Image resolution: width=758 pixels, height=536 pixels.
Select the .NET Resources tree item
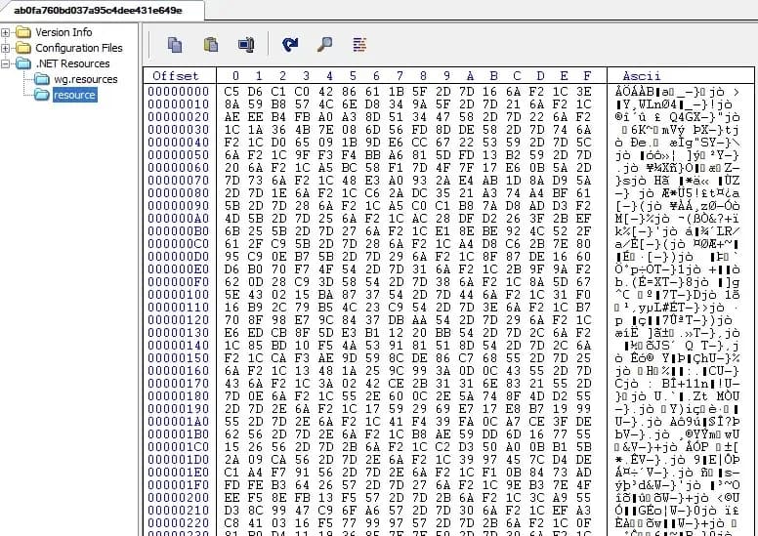[72, 63]
